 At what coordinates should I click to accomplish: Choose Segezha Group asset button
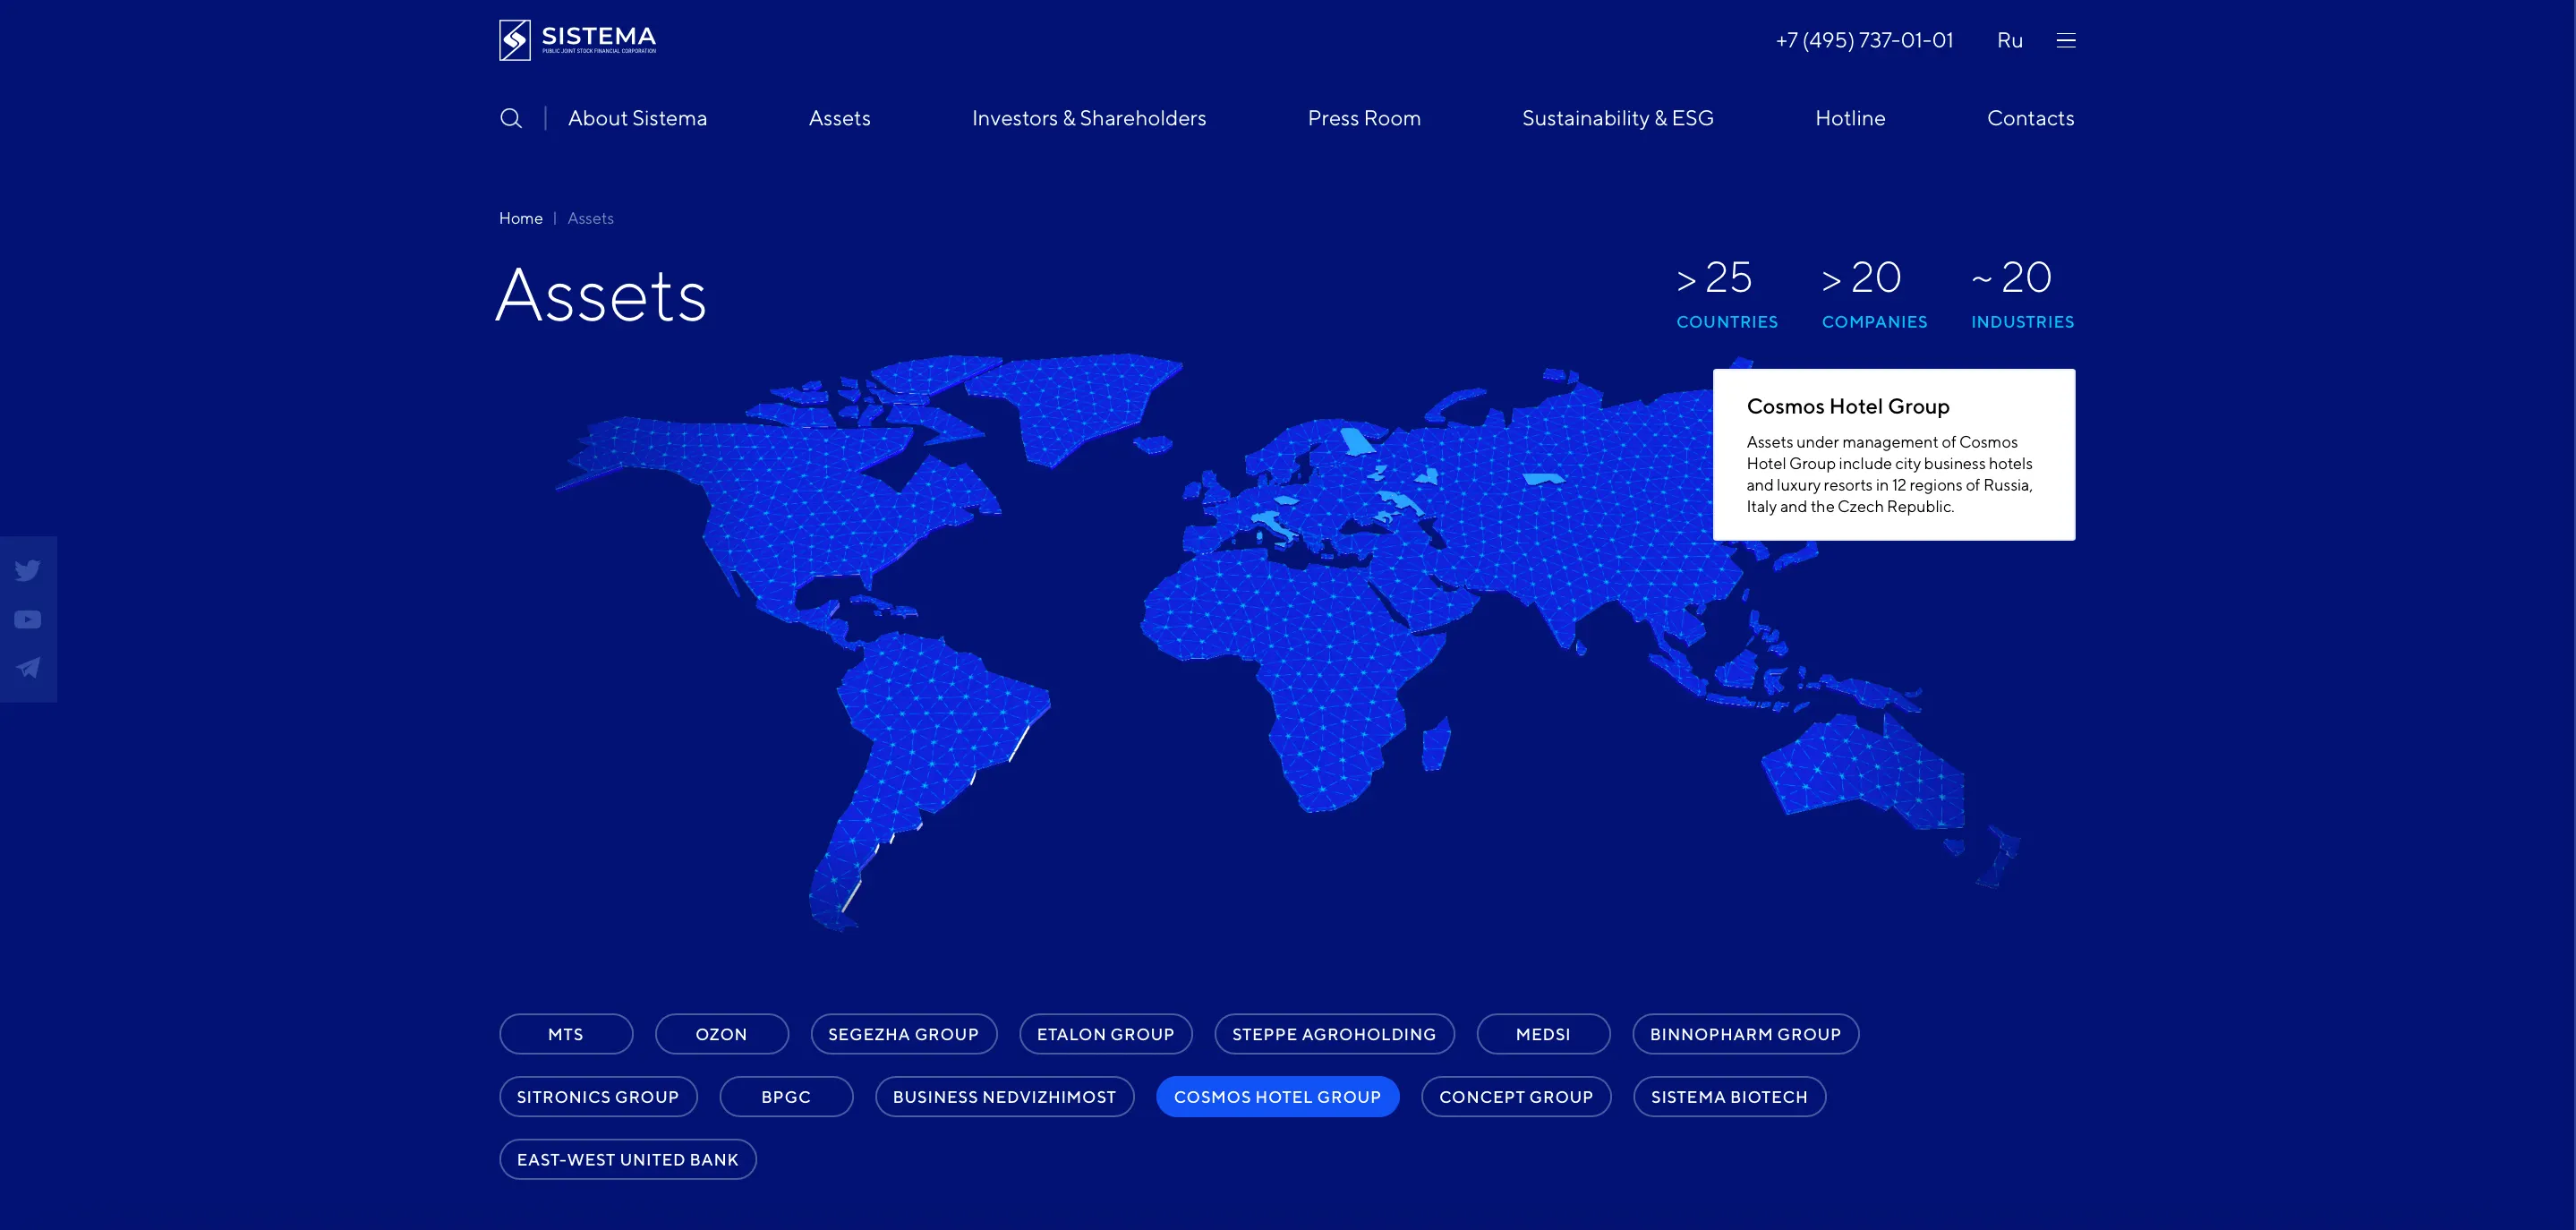click(x=903, y=1034)
